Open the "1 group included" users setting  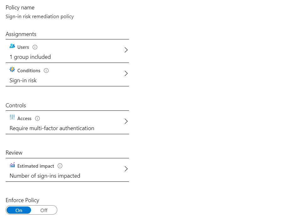[x=30, y=57]
